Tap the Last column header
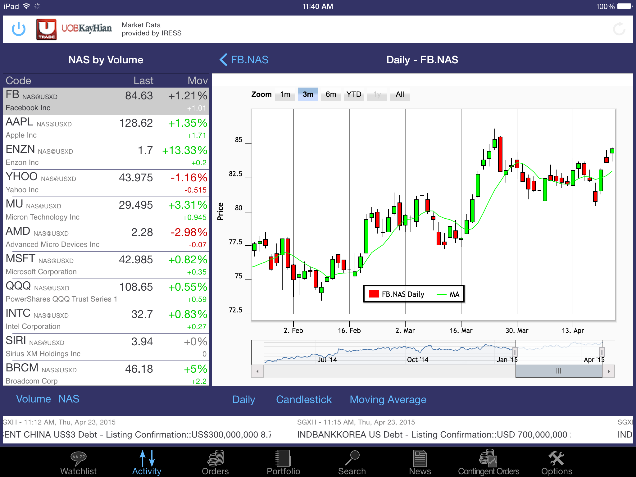Viewport: 636px width, 477px height. tap(143, 80)
